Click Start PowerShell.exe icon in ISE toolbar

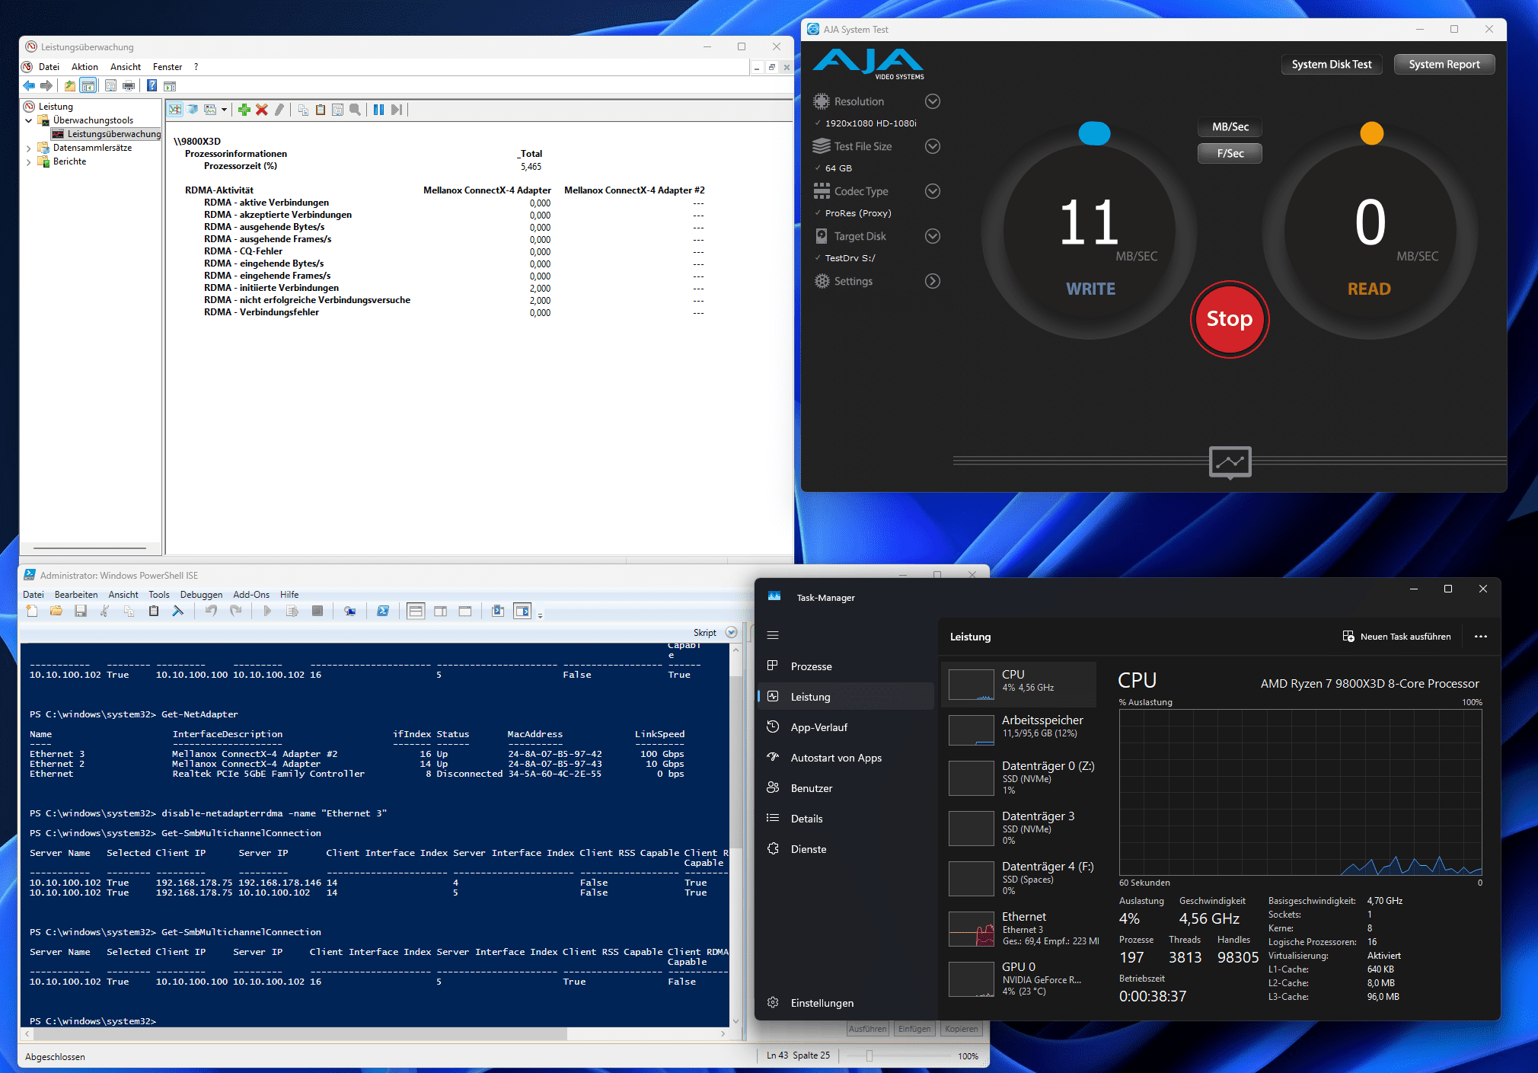(383, 611)
